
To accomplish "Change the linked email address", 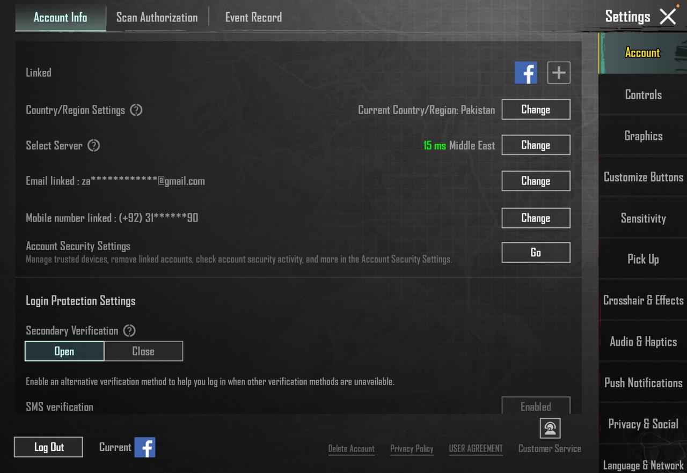I will coord(535,181).
